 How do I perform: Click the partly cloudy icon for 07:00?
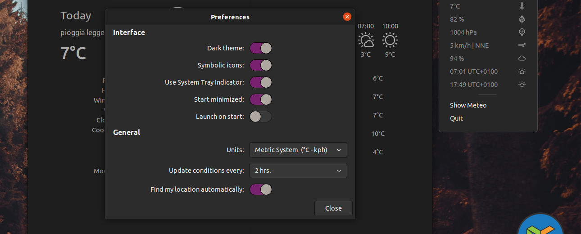point(366,40)
